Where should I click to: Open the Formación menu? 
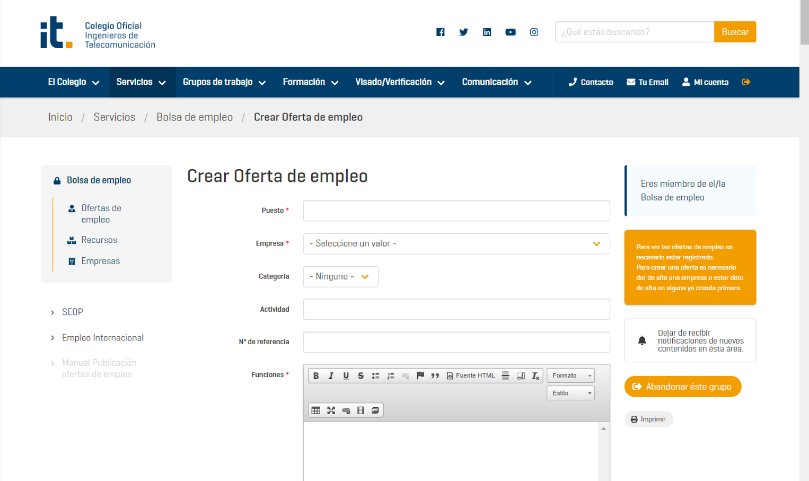point(310,82)
